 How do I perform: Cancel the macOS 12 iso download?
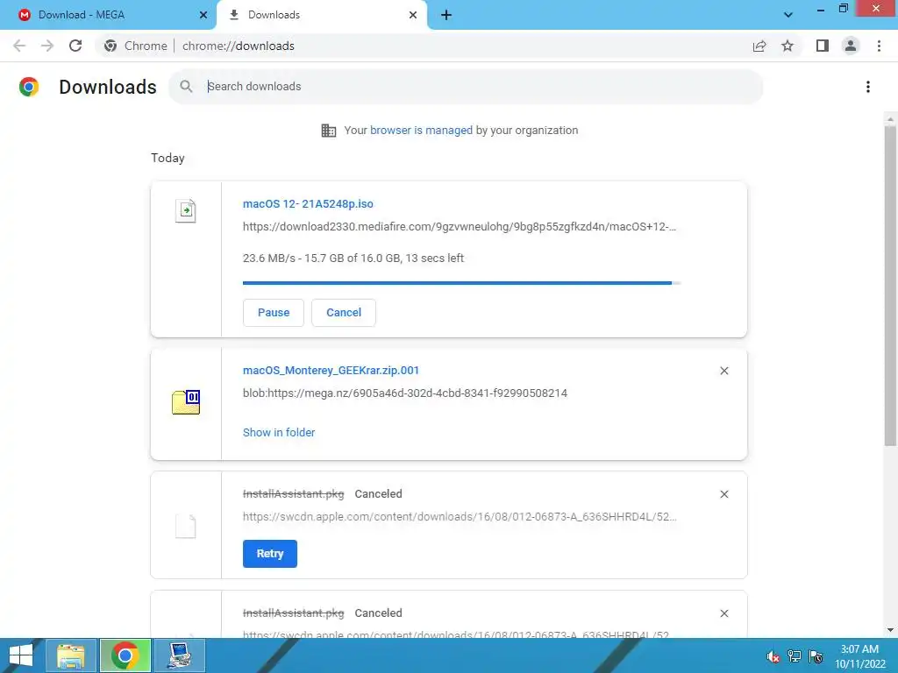(x=344, y=313)
